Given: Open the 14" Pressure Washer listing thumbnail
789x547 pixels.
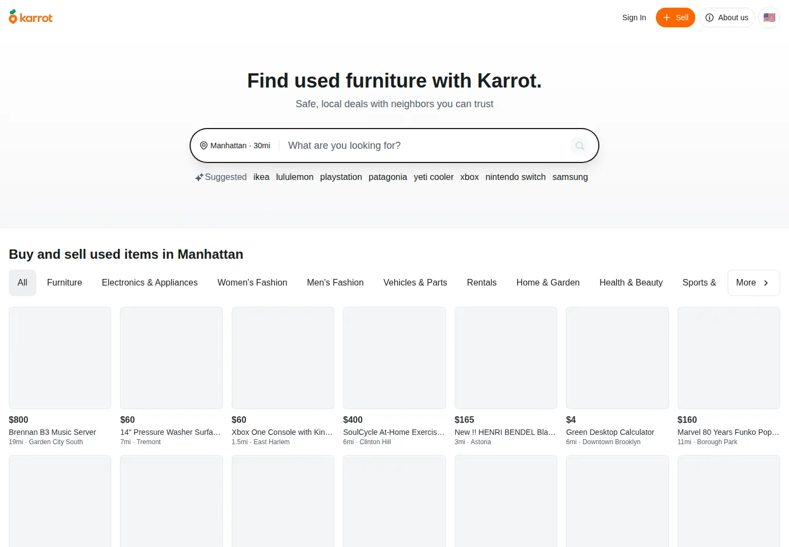Looking at the screenshot, I should pos(171,358).
